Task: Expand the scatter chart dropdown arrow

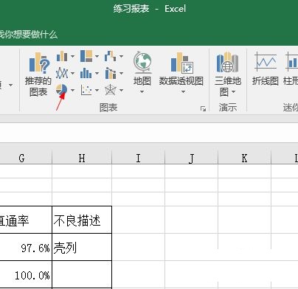Action: tap(97, 90)
